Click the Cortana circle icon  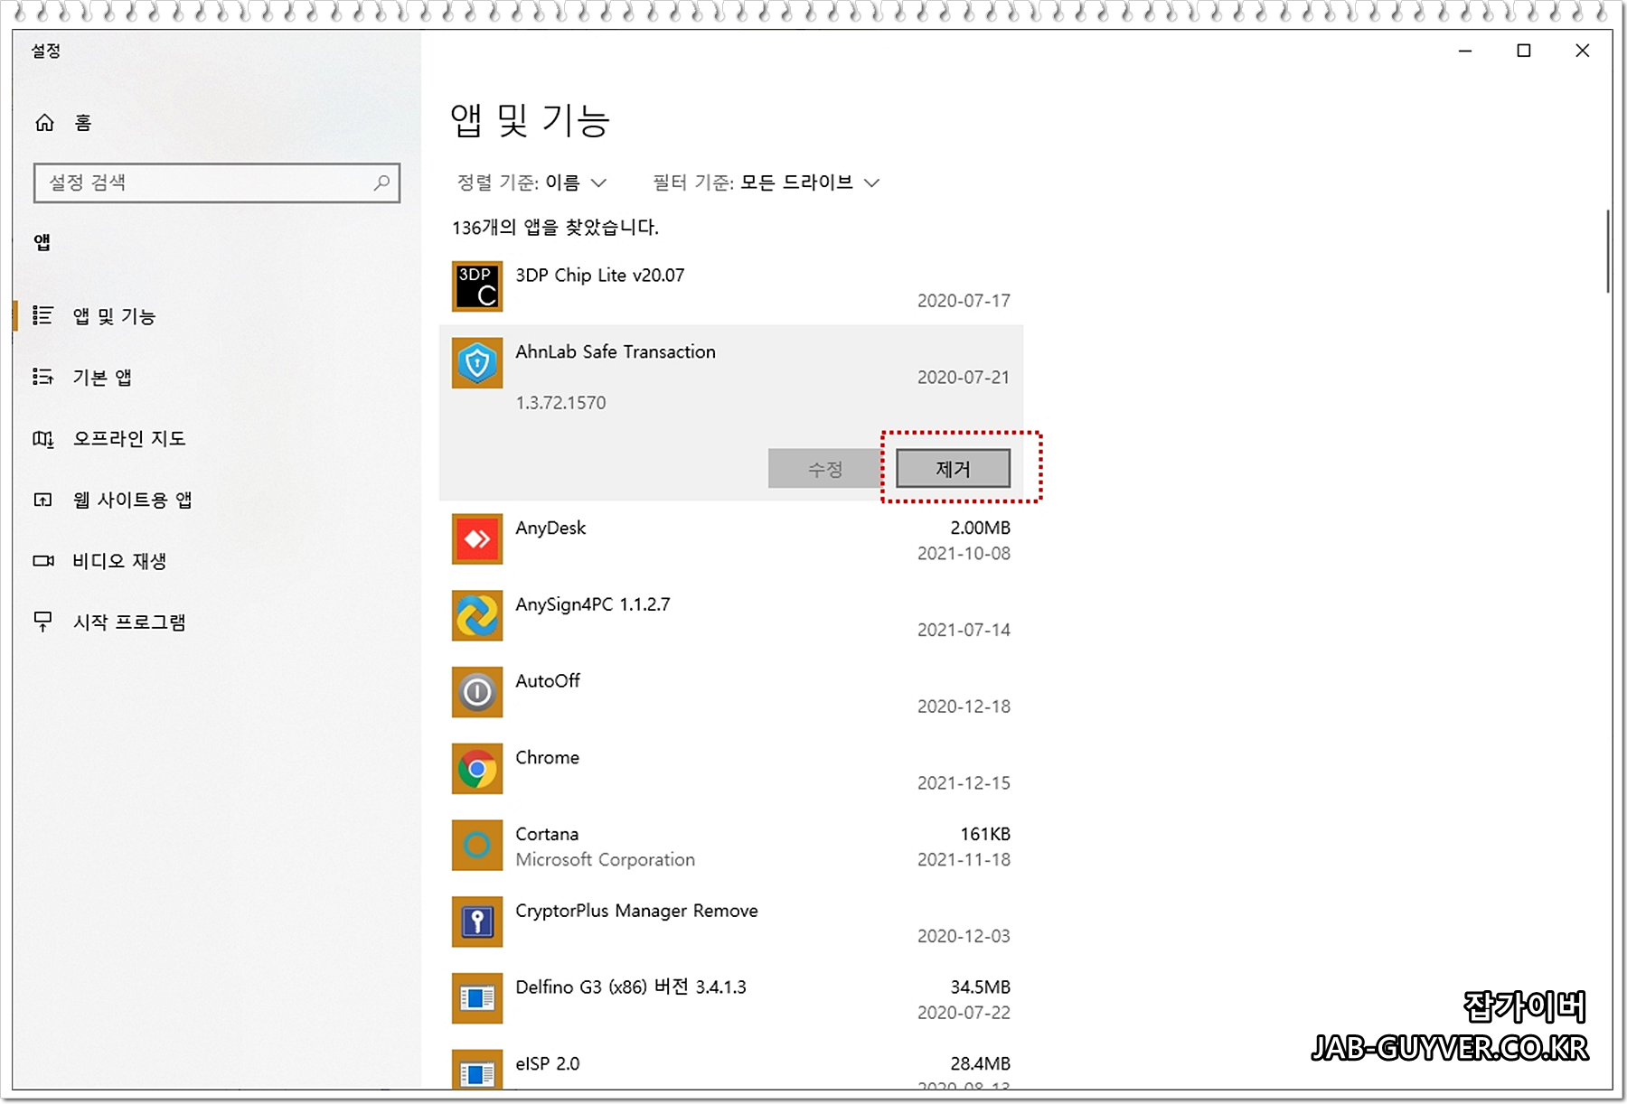pyautogui.click(x=477, y=846)
